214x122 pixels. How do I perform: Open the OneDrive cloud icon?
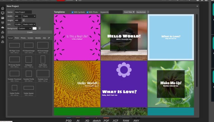pos(3,27)
